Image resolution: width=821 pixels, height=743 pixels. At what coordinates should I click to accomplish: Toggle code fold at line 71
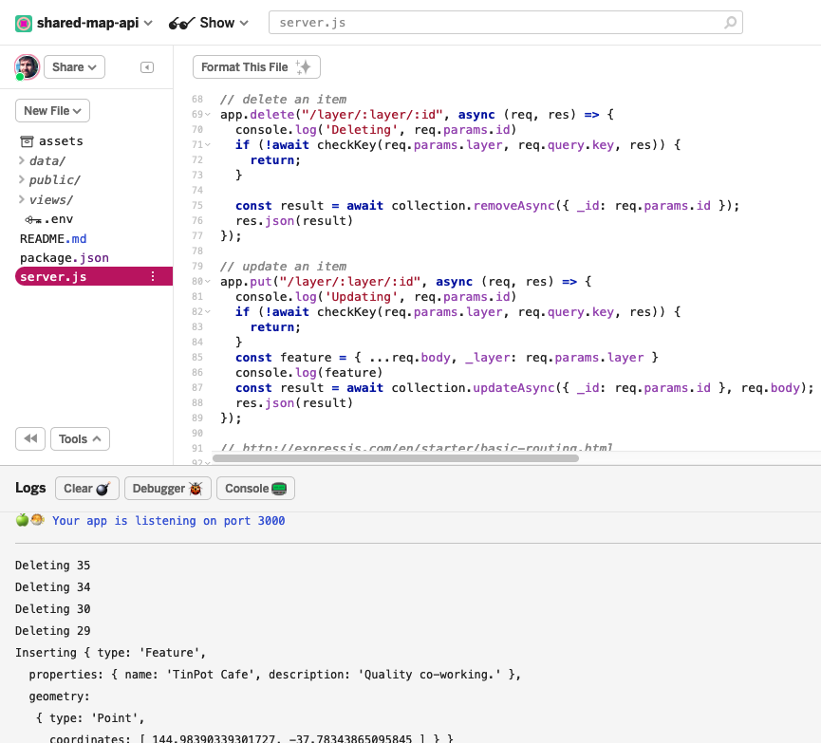210,145
